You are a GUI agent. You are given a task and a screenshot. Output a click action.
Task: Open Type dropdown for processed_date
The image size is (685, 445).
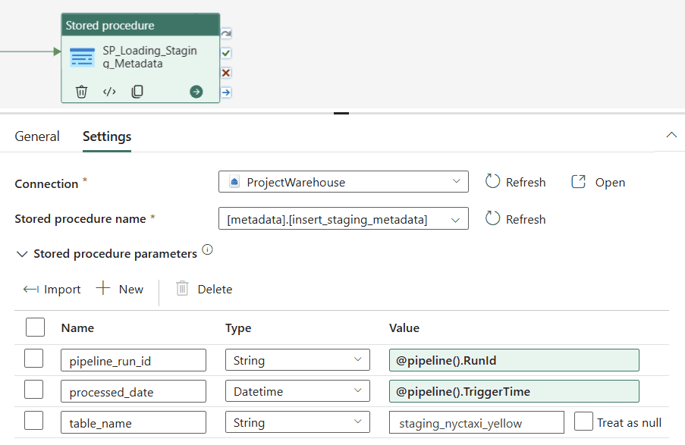(297, 391)
